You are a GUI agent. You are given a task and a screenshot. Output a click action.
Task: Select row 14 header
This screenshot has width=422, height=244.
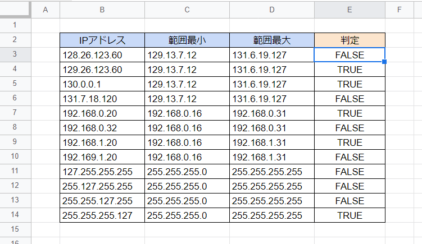[15, 215]
